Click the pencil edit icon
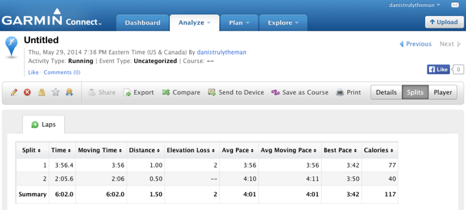Screen dimensions: 466x210 point(14,93)
